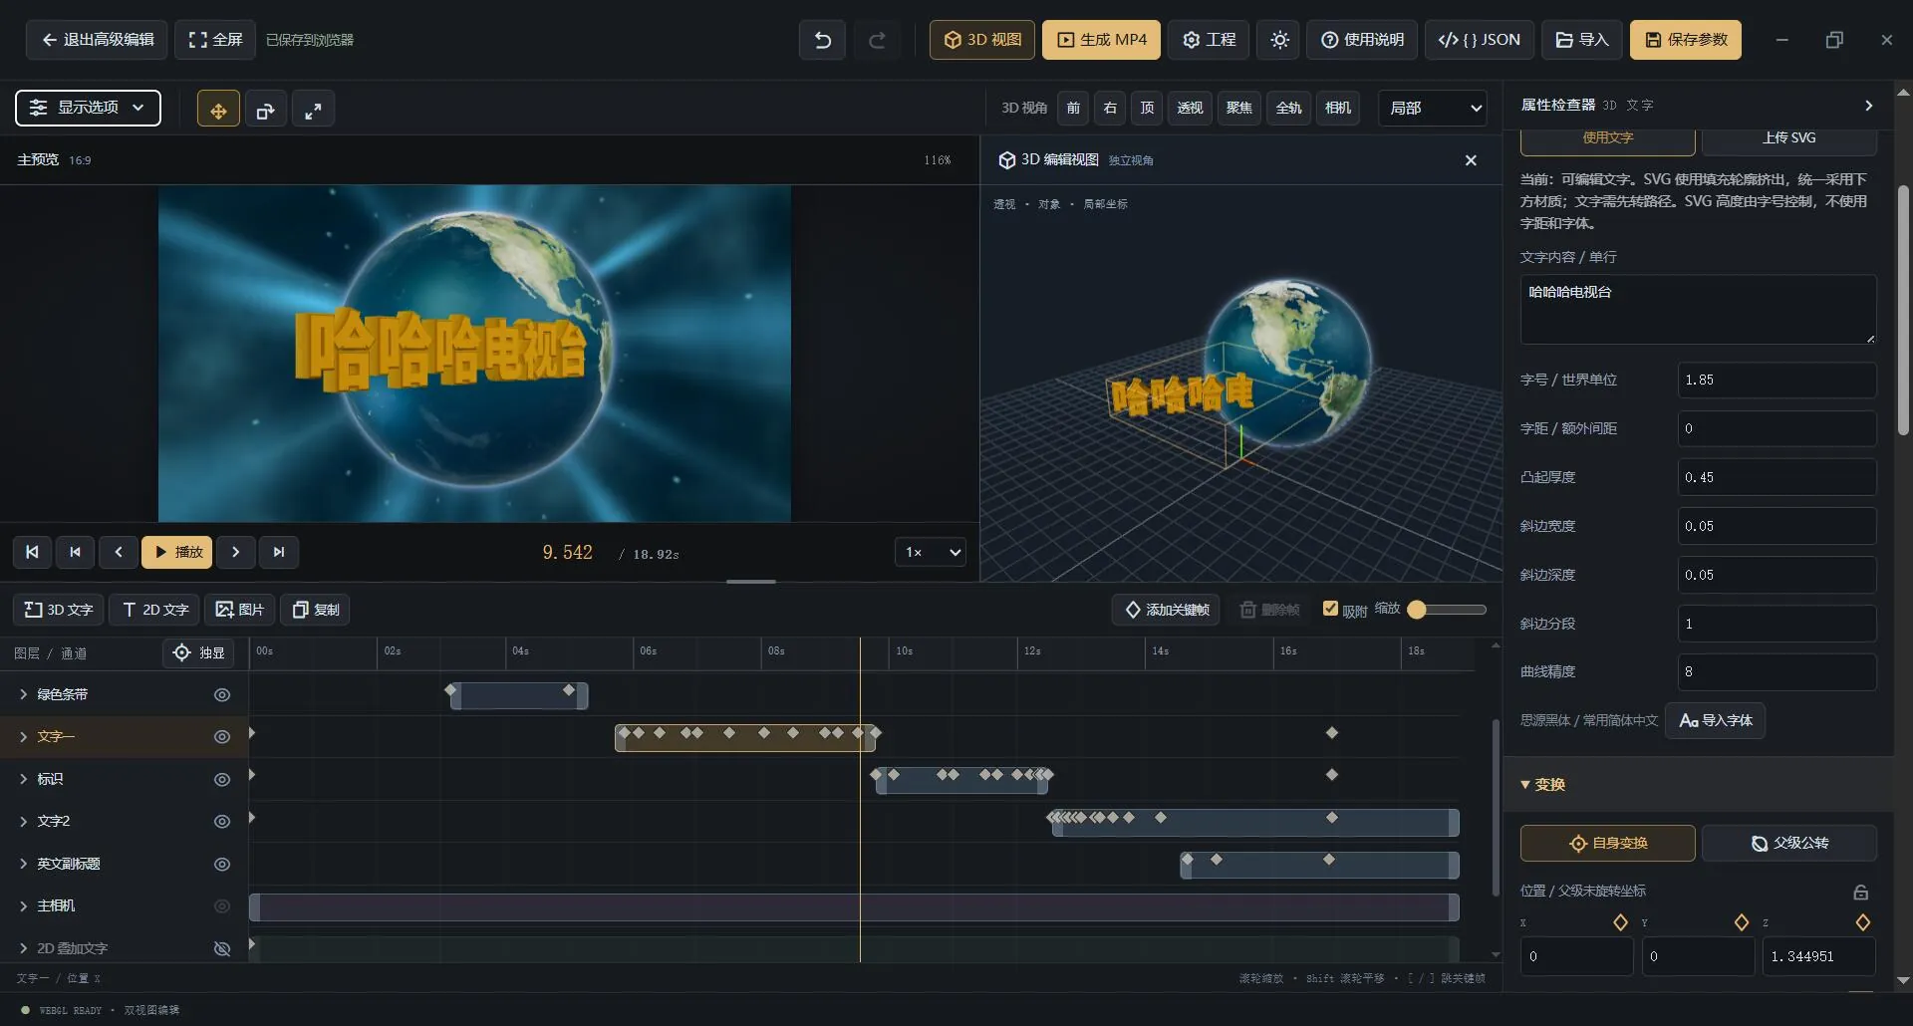Click the undo arrow icon
The width and height of the screenshot is (1913, 1026).
point(822,40)
